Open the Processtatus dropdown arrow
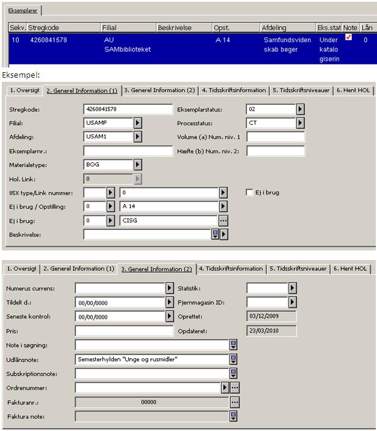Image resolution: width=377 pixels, height=431 pixels. 300,123
